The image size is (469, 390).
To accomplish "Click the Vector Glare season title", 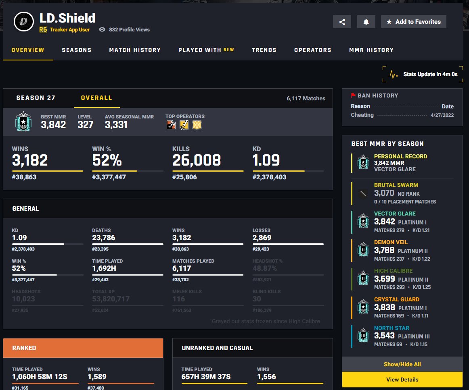I will [x=395, y=214].
